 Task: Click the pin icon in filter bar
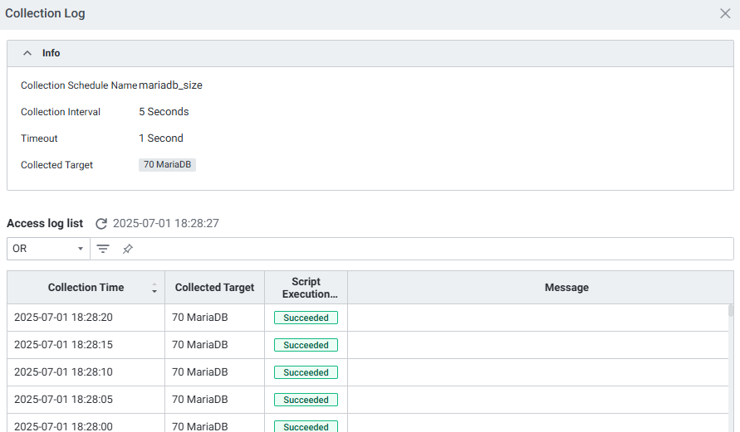(127, 249)
